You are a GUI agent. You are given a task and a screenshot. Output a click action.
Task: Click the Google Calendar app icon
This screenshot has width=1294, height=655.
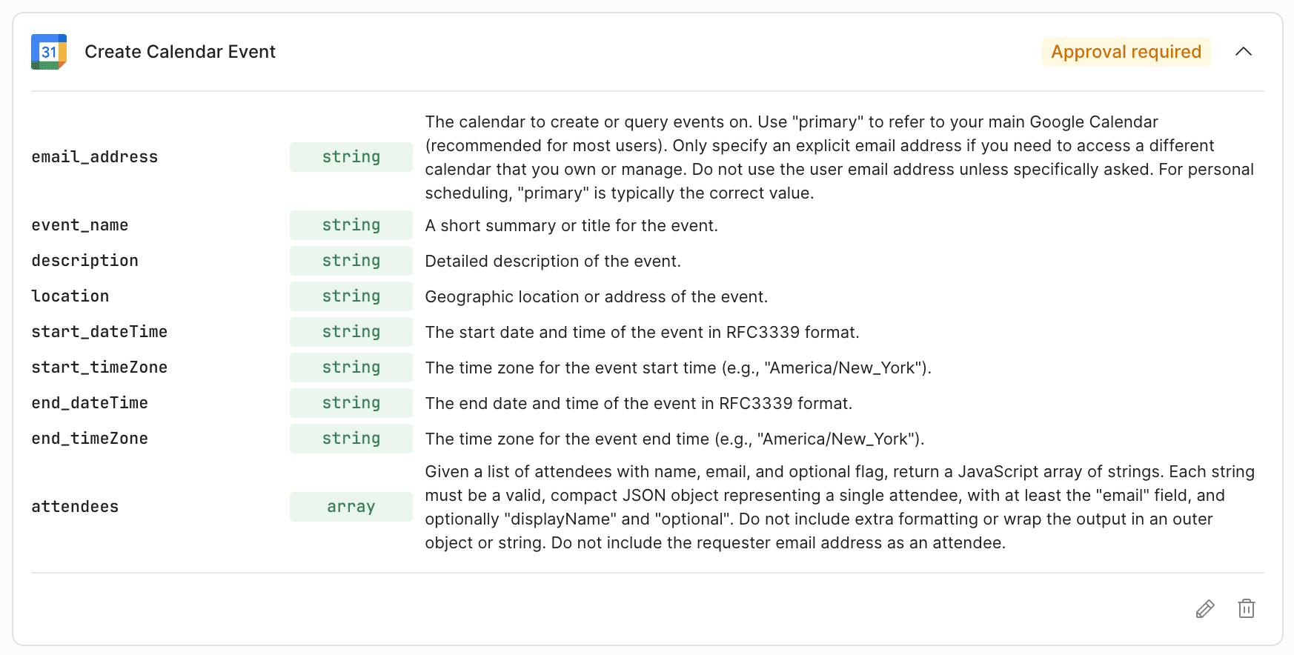coord(48,52)
